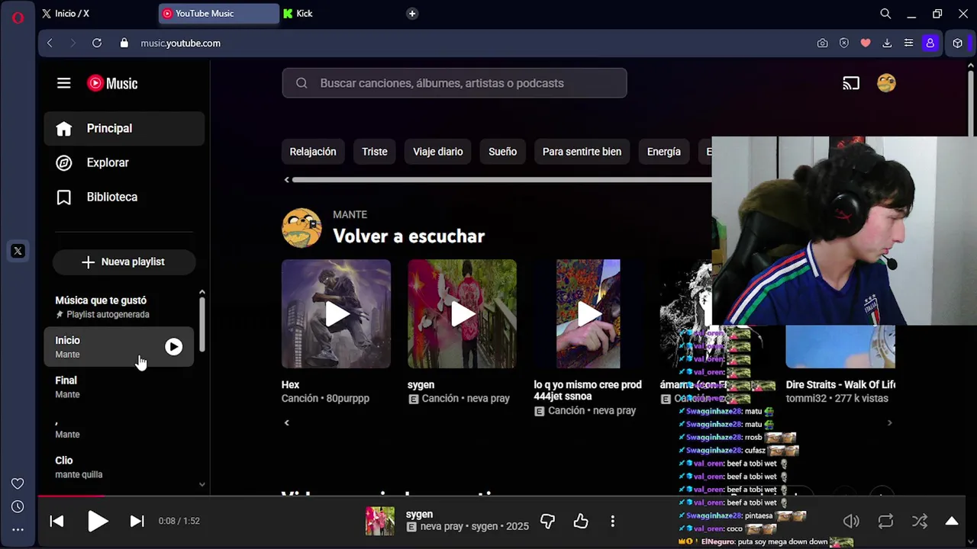Add page to bookmarks heart icon
The height and width of the screenshot is (549, 977).
pyautogui.click(x=866, y=43)
